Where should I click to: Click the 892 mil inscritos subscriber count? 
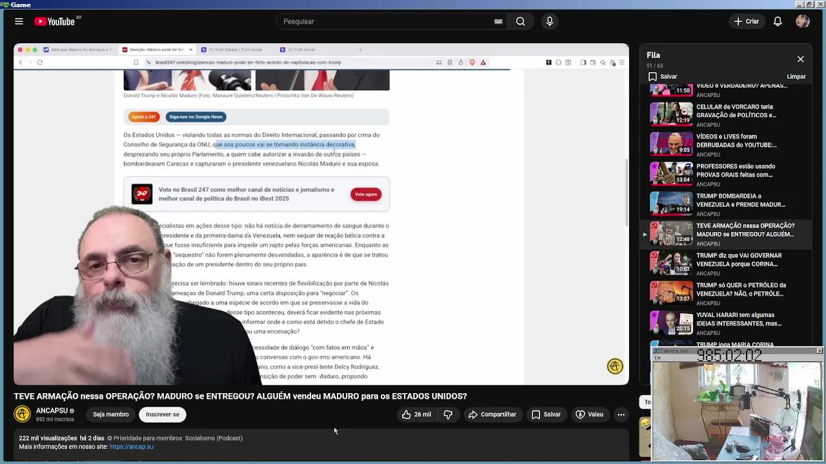tap(55, 420)
